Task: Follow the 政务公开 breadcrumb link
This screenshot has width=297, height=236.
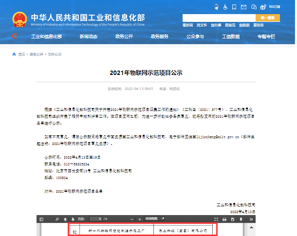Action: tap(36, 54)
